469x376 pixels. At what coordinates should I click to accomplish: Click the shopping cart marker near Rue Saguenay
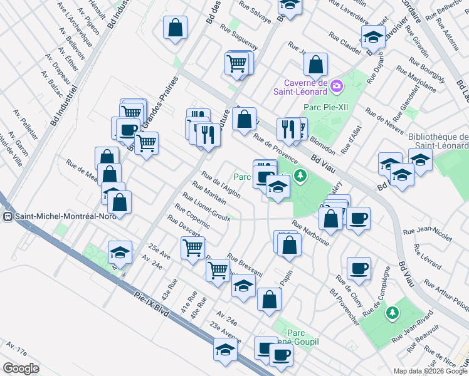236,65
